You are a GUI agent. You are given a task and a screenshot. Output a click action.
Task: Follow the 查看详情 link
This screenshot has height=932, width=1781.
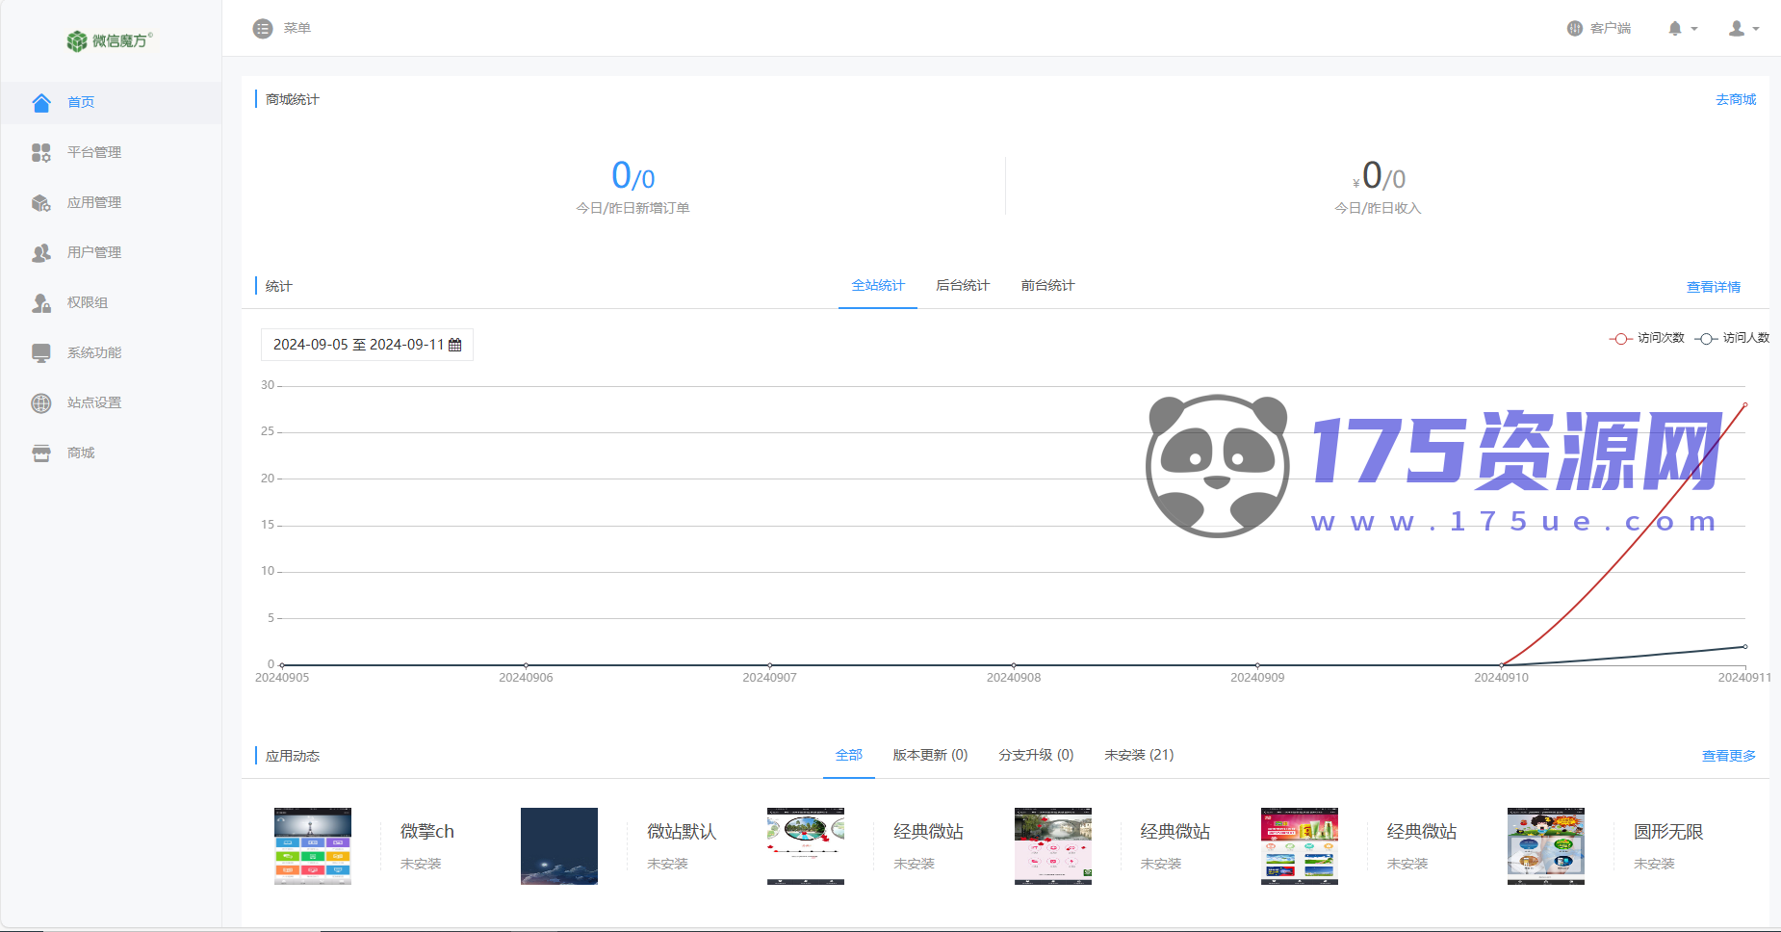[1714, 287]
